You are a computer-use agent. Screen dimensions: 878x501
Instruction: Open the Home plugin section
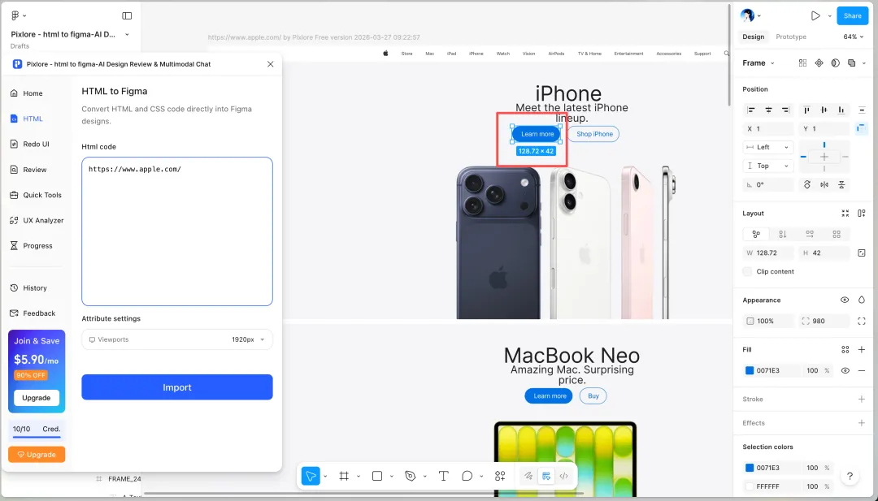(27, 93)
